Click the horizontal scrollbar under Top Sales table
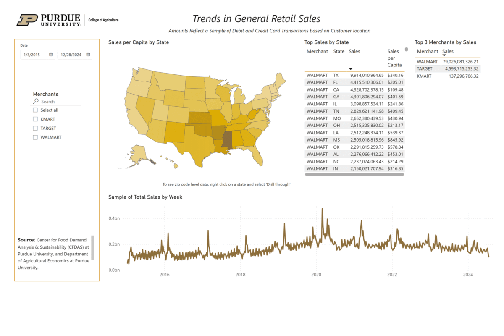504x336 pixels. (354, 174)
